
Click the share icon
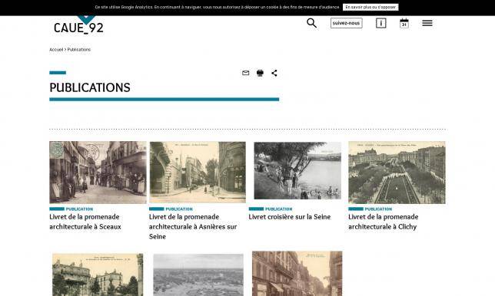pyautogui.click(x=274, y=73)
